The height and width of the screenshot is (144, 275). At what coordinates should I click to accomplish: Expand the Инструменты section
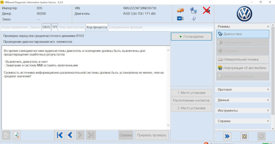point(268,110)
